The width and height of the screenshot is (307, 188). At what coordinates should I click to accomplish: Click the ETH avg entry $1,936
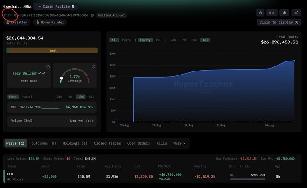(112, 176)
